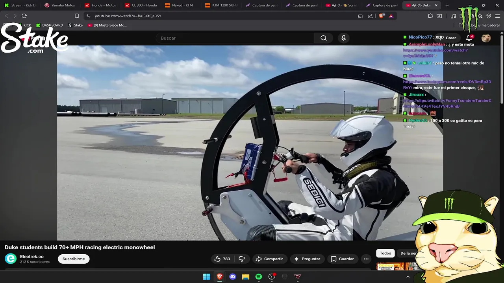The width and height of the screenshot is (504, 283).
Task: Open Brave Shields lion icon
Action: click(x=381, y=16)
